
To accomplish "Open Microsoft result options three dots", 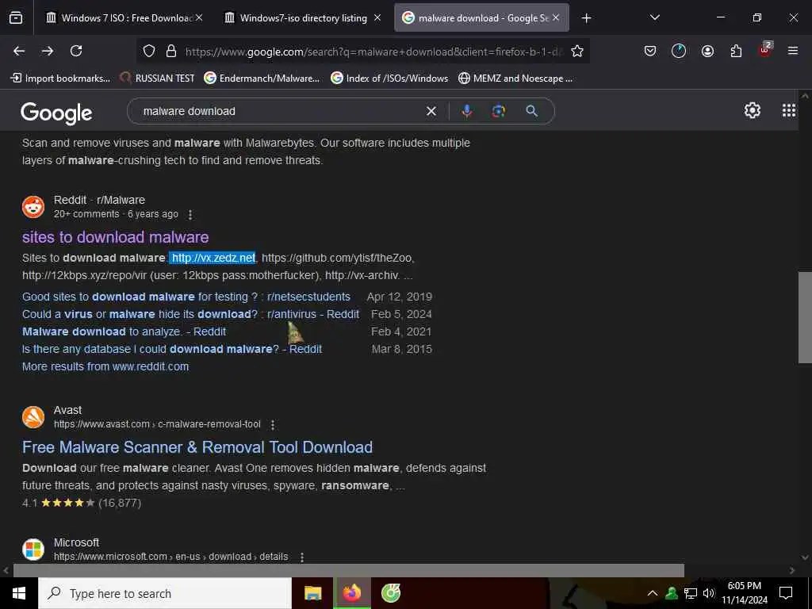I will point(302,557).
